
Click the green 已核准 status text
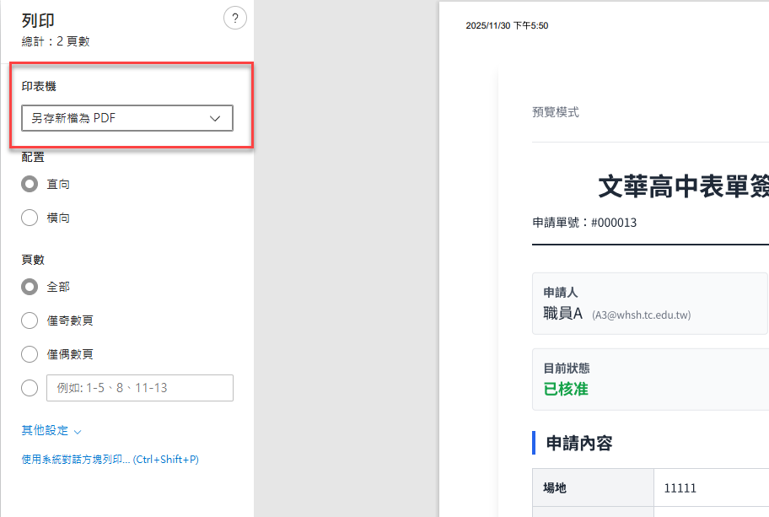tap(566, 389)
